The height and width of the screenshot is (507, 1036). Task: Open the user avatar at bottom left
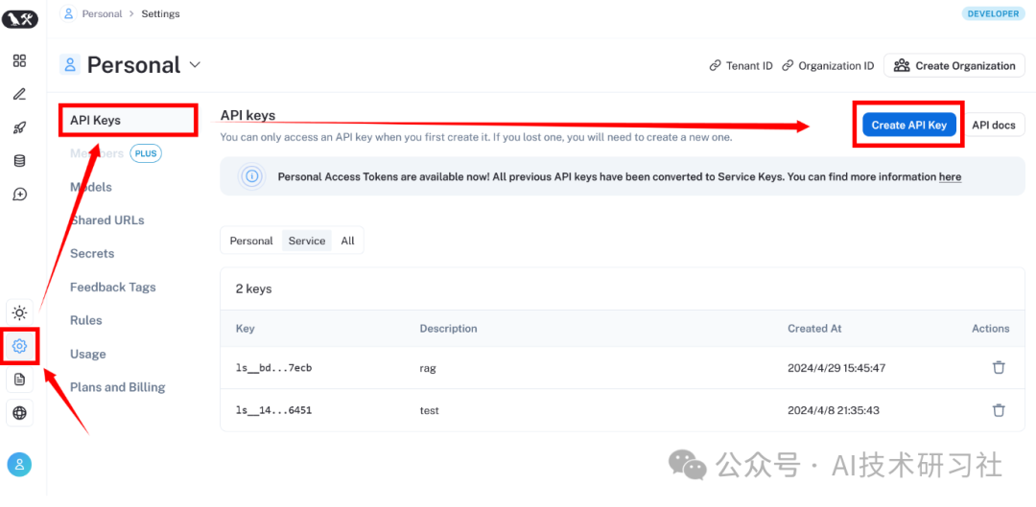pos(19,464)
